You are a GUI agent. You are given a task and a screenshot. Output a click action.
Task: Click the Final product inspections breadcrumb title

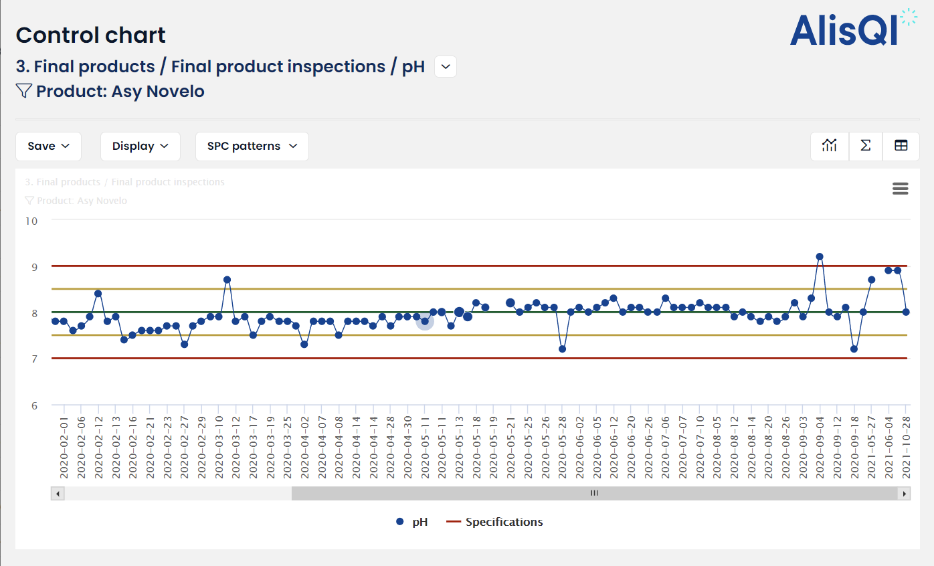pos(278,67)
